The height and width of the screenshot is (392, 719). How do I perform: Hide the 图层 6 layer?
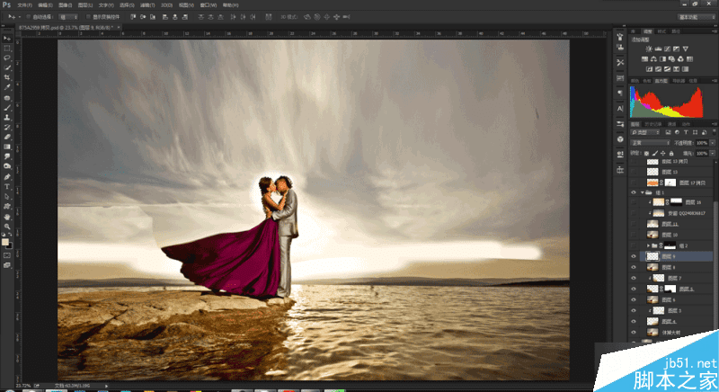[x=634, y=299]
